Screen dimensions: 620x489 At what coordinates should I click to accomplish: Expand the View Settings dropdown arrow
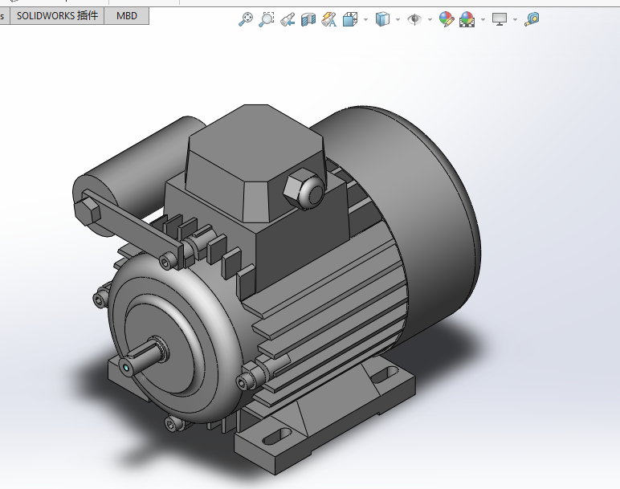(515, 19)
